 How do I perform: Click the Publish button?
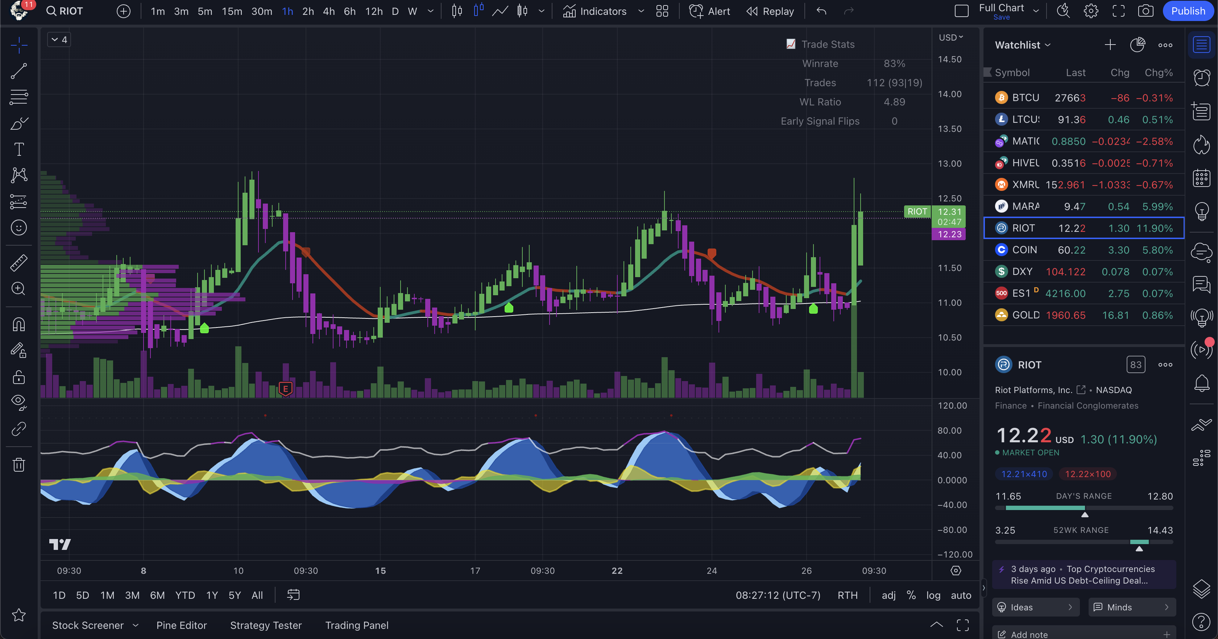point(1188,11)
